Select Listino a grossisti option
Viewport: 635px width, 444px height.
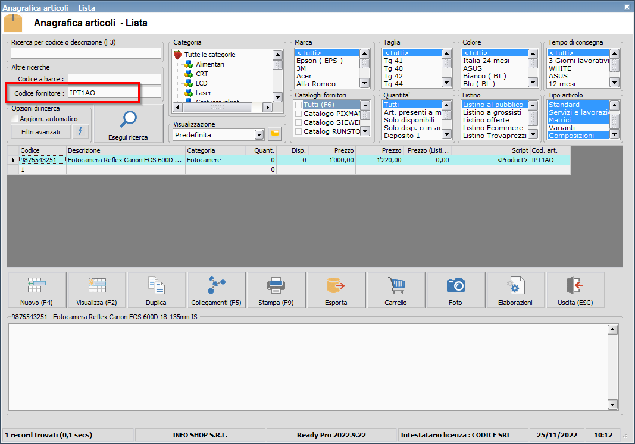click(495, 112)
